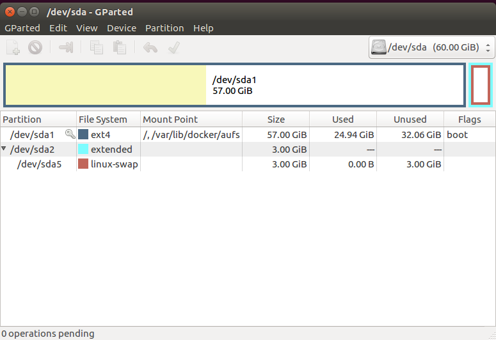Open the /dev/sda (60.00 GiB) device dropdown
496x340 pixels.
click(x=432, y=47)
